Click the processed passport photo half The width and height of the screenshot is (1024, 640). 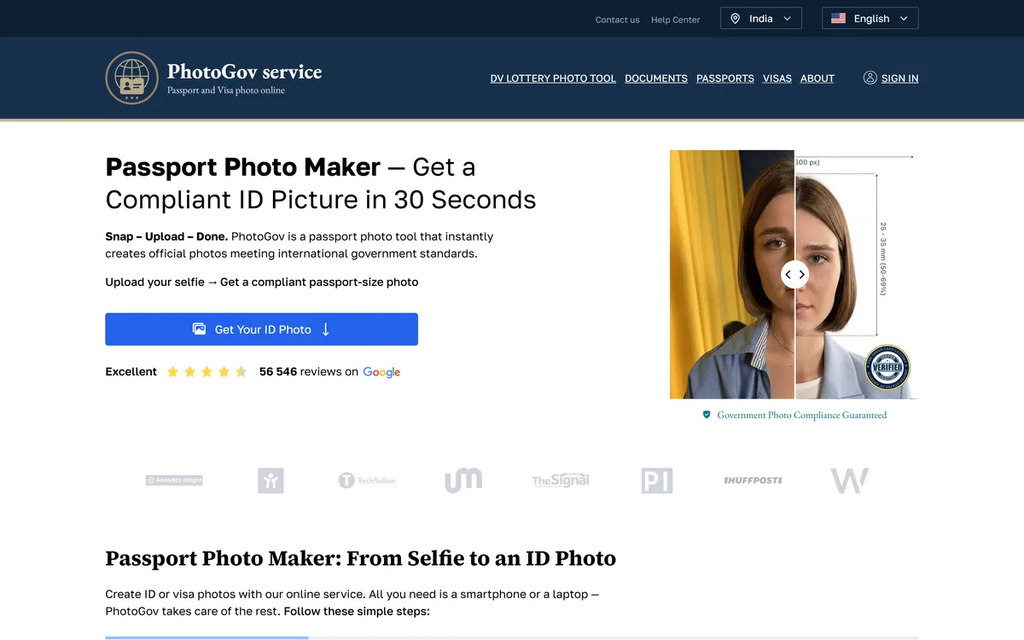coord(857,275)
